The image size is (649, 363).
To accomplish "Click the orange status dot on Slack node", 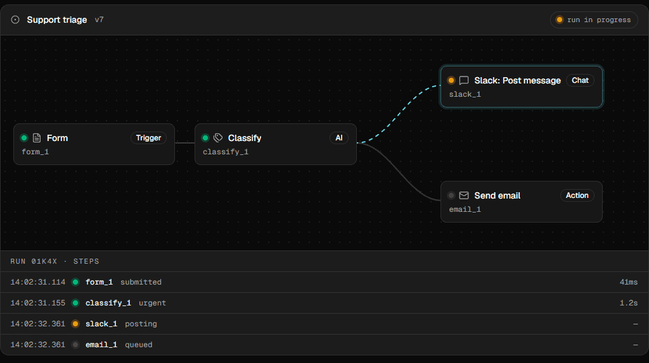I will [x=451, y=80].
